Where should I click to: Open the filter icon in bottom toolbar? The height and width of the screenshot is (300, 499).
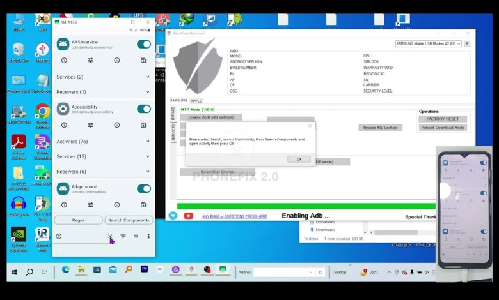[x=123, y=236]
